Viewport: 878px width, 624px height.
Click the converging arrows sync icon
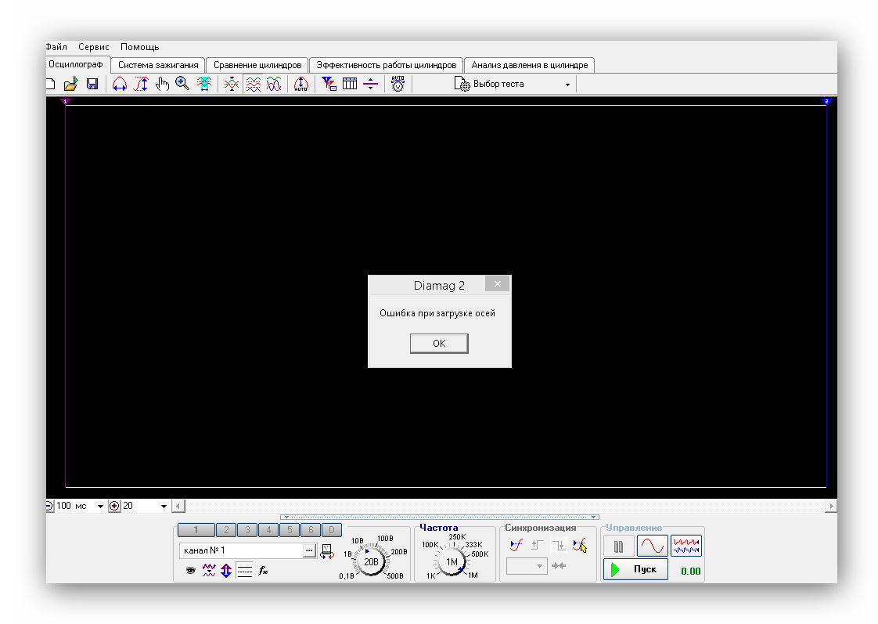tap(558, 566)
